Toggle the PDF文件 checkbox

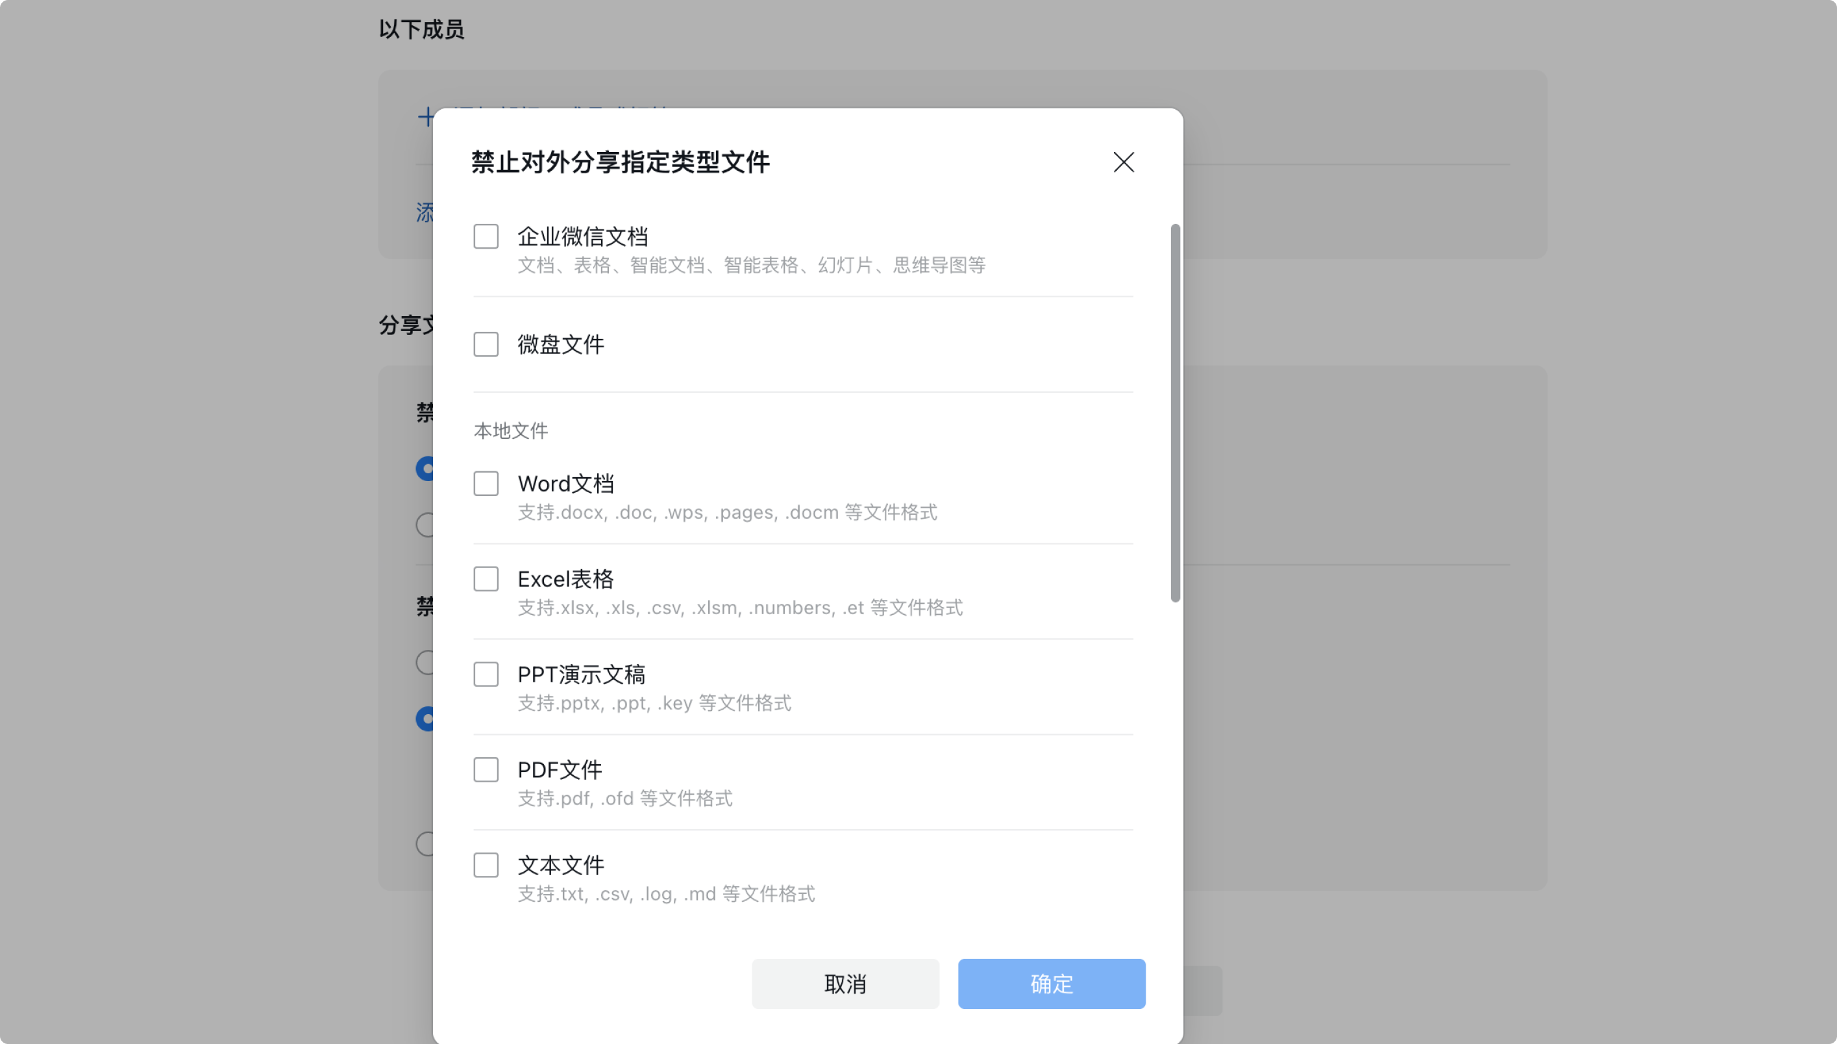click(x=486, y=769)
